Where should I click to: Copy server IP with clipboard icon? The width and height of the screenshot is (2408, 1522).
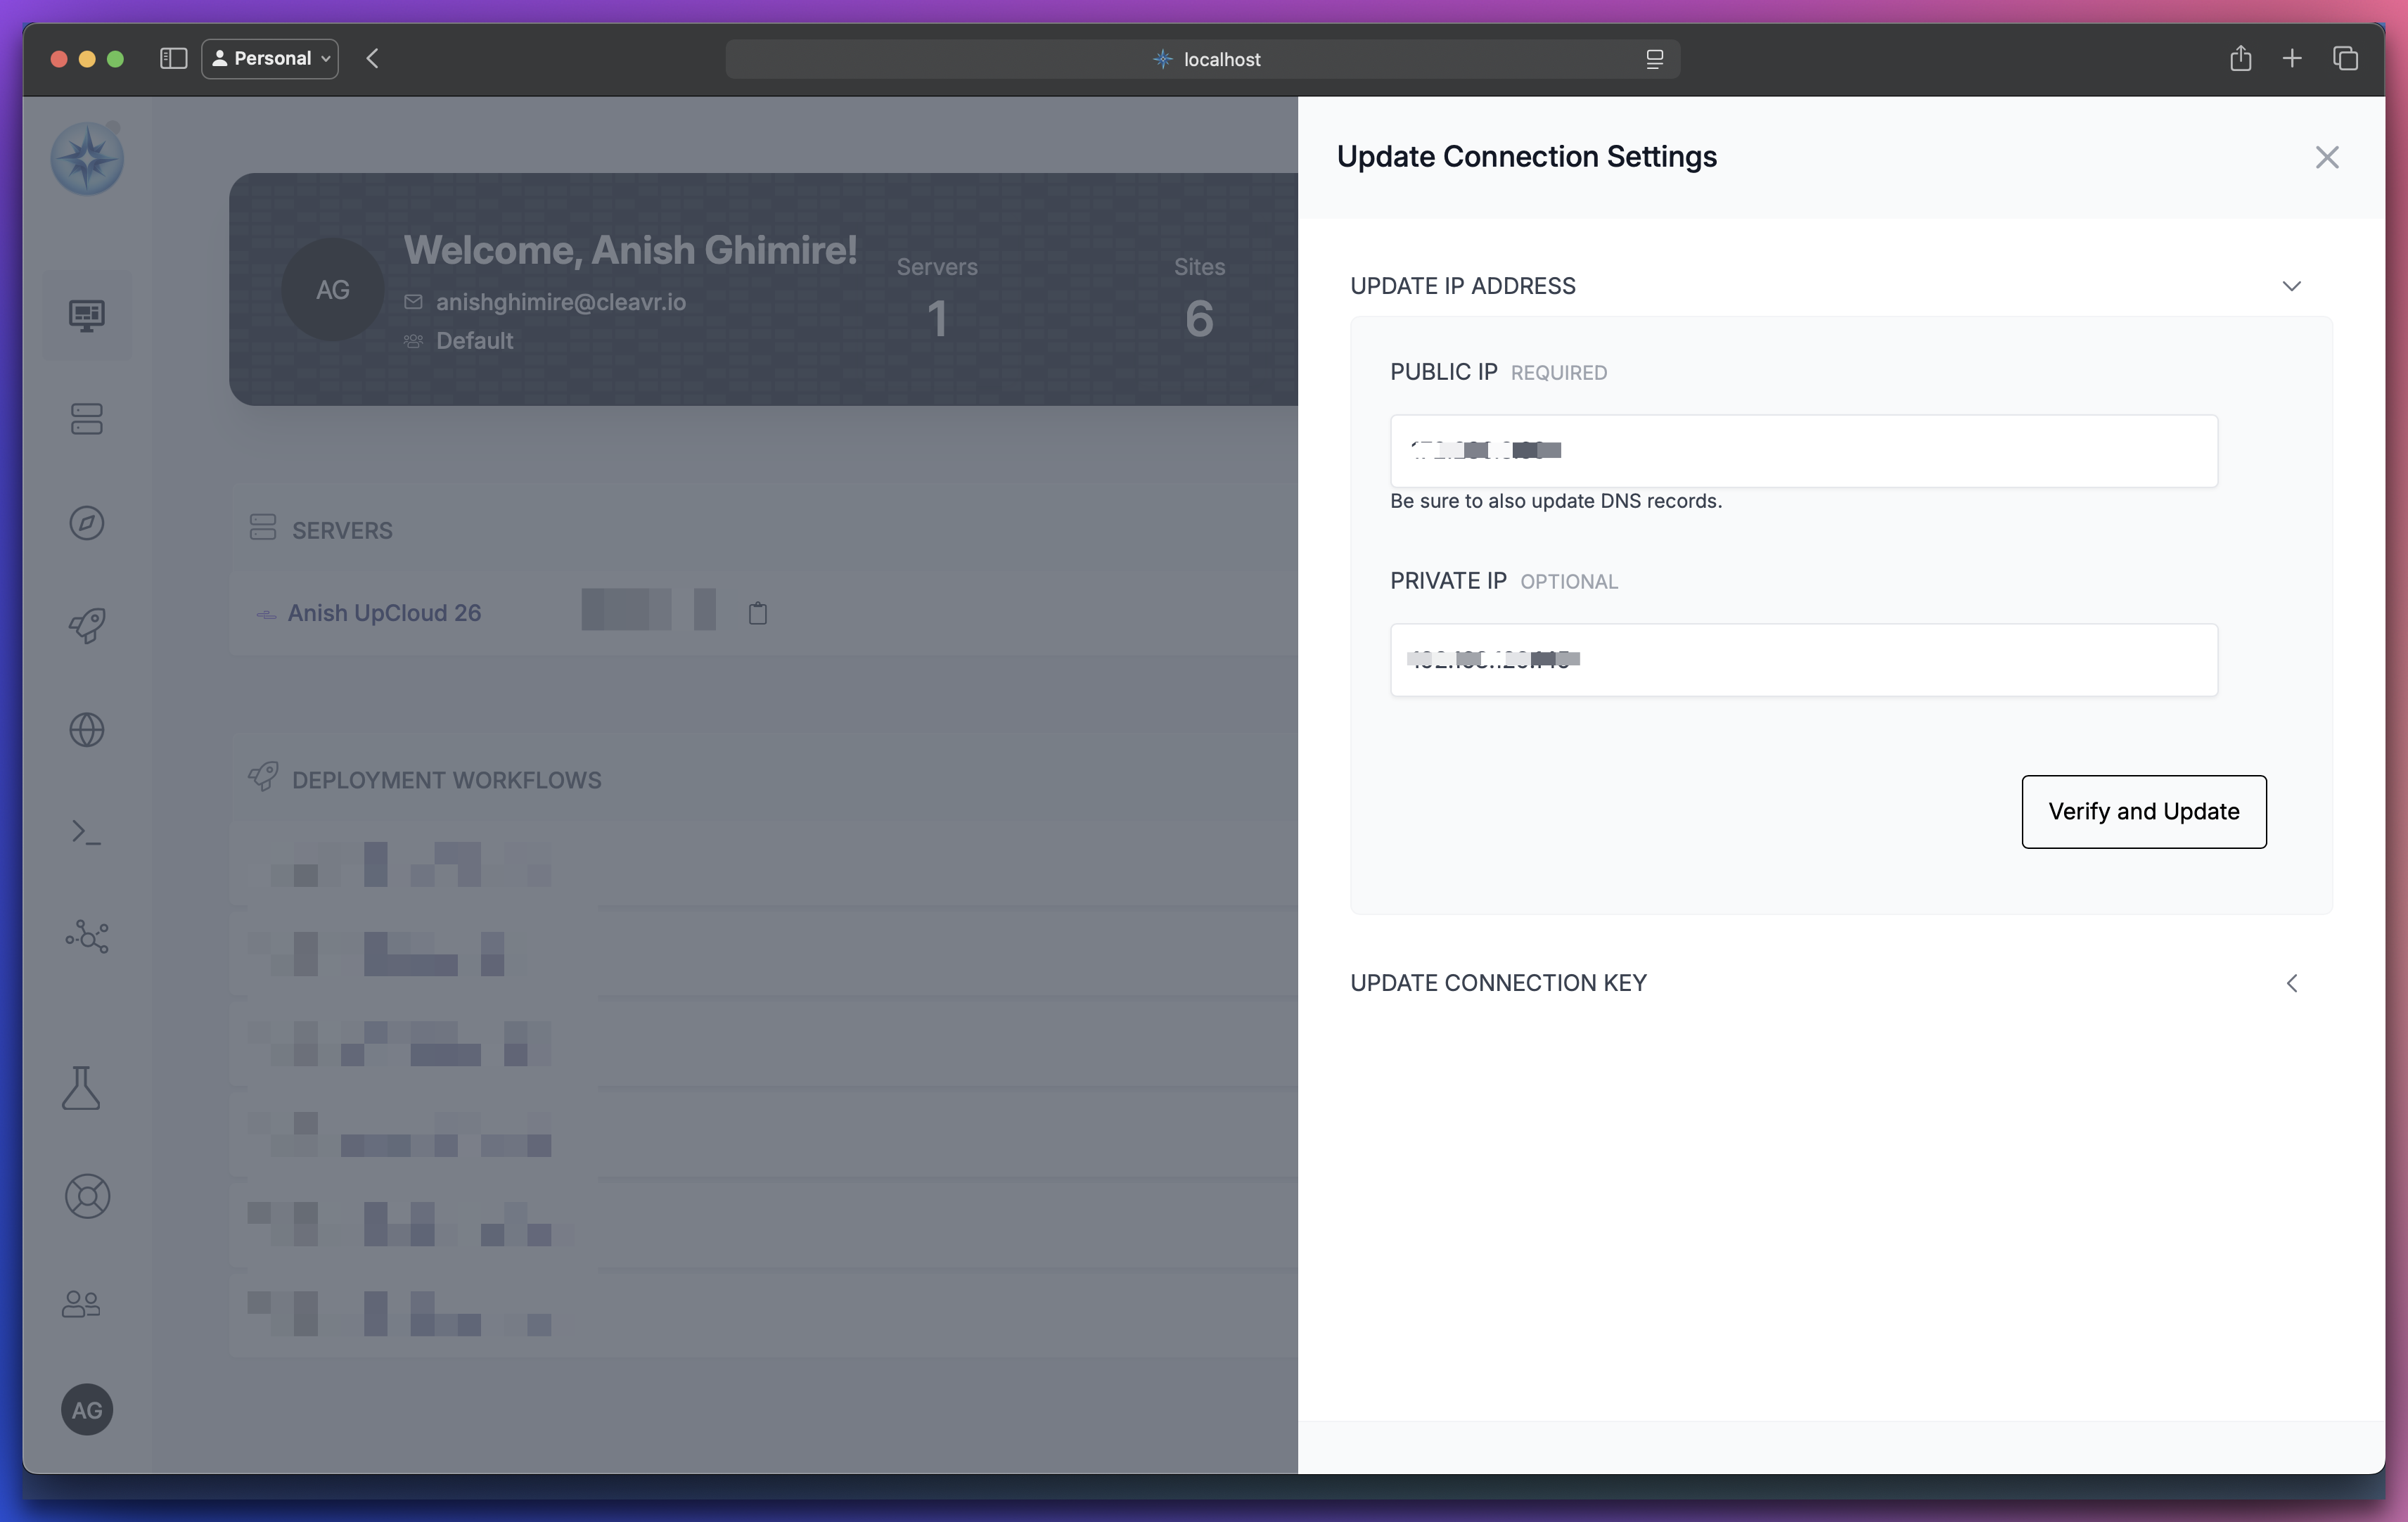tap(758, 613)
